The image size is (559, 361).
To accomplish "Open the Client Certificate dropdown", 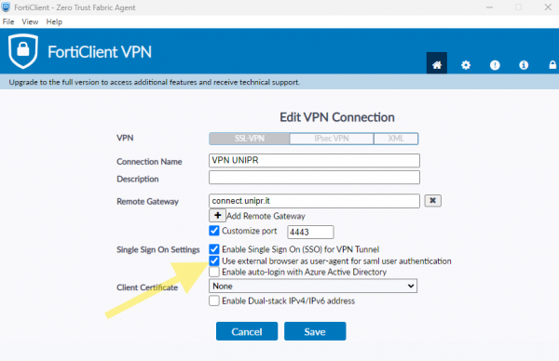I will [313, 286].
